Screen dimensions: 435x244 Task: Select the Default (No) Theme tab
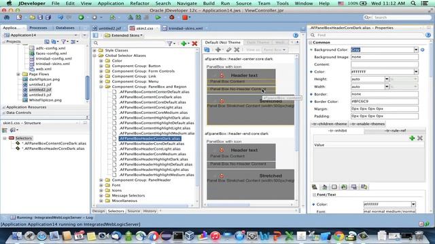click(222, 42)
